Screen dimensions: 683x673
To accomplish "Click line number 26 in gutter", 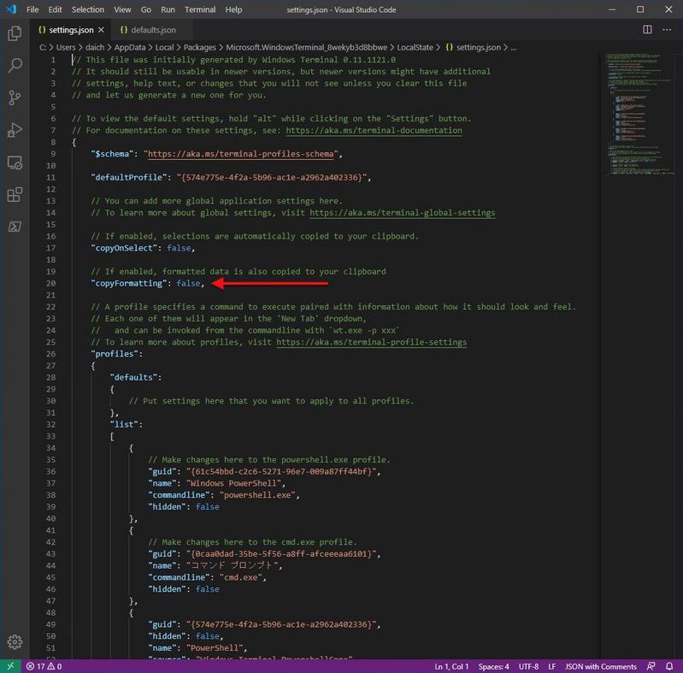I will point(51,354).
